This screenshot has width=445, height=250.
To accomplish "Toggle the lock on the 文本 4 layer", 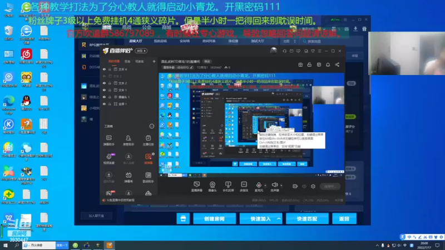I will (110, 69).
